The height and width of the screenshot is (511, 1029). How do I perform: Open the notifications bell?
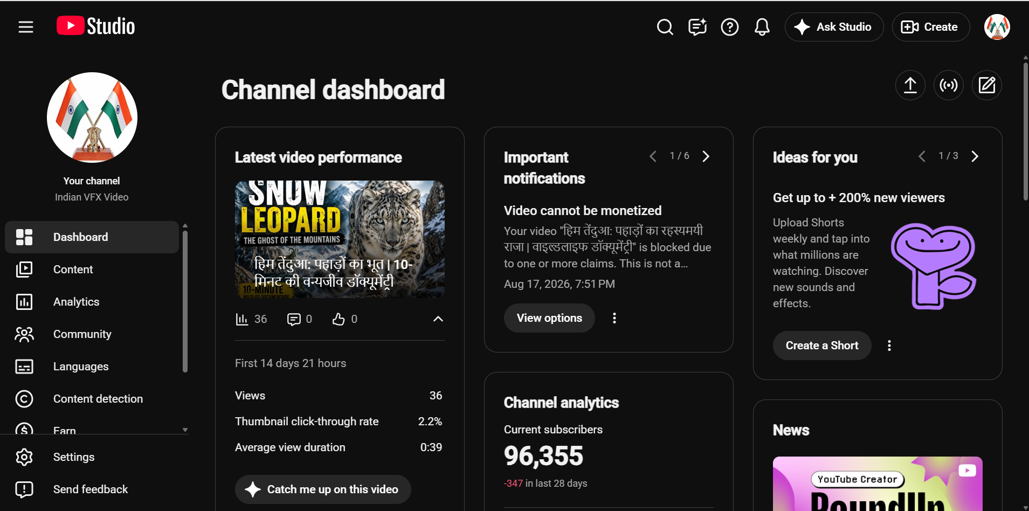(x=762, y=27)
